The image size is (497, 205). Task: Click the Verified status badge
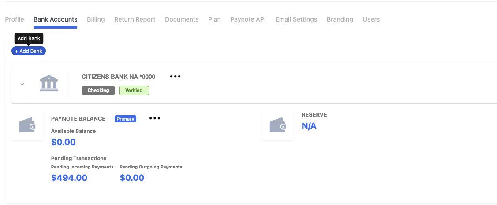tap(134, 91)
